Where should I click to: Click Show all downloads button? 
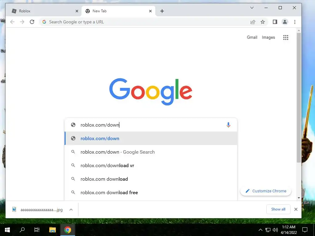pyautogui.click(x=278, y=209)
